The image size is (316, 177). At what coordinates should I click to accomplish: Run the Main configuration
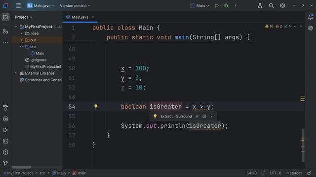coord(217,5)
